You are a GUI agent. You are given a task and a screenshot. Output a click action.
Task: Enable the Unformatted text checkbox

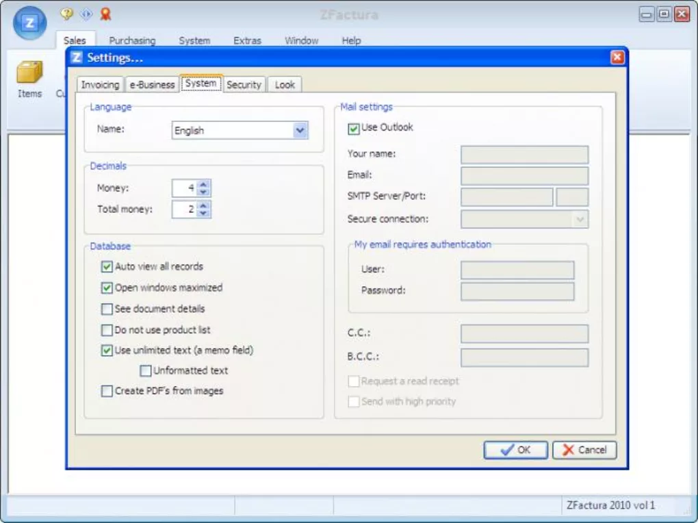point(146,371)
